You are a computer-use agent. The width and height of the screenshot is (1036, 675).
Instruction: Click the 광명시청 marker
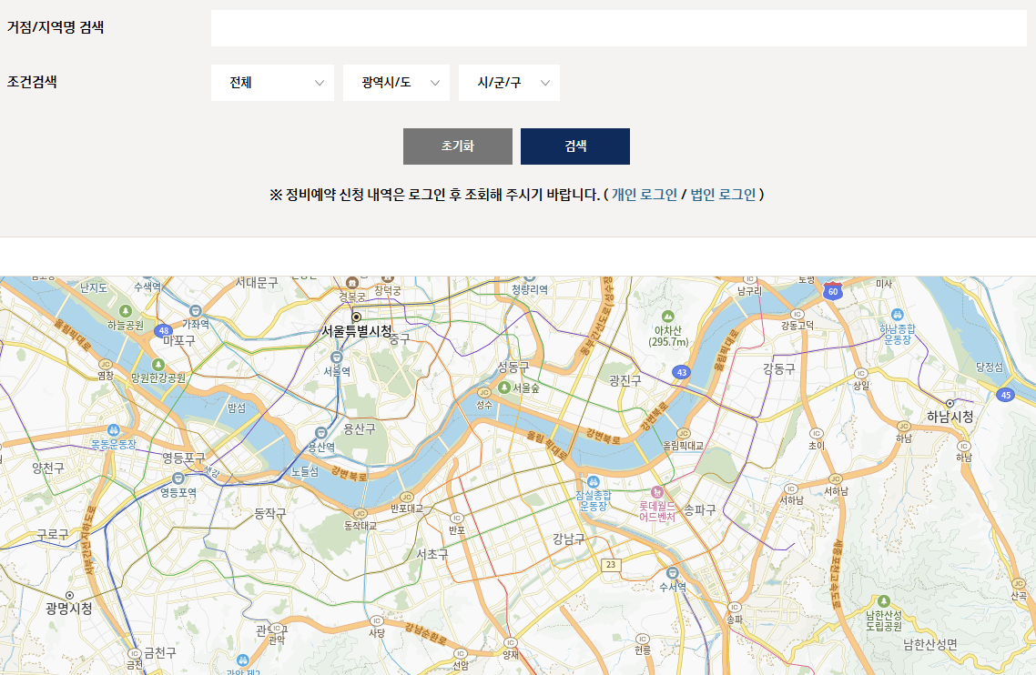point(69,595)
